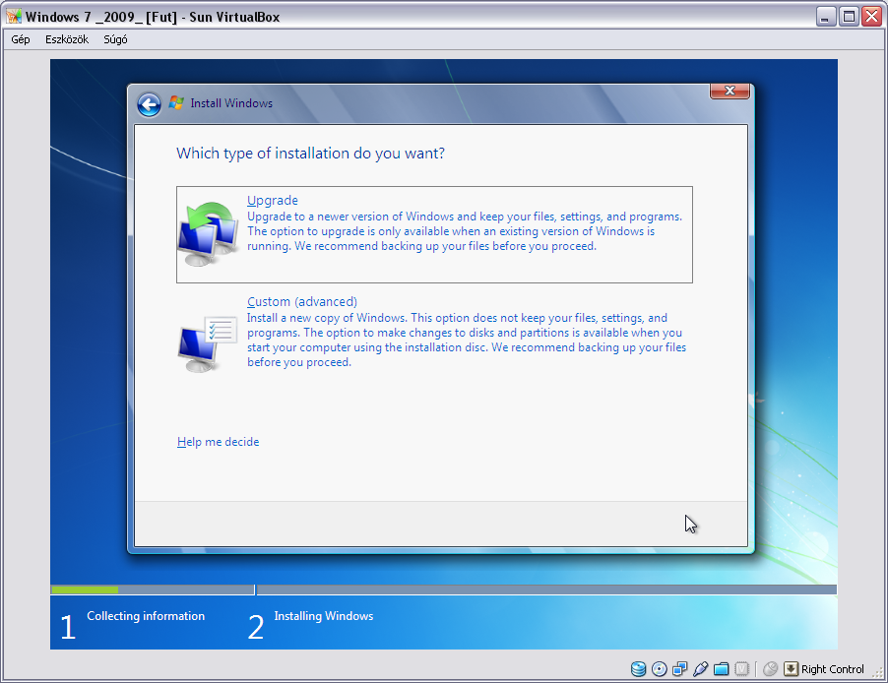Click the Installing Windows step label
Screen dimensions: 888x683
pos(323,616)
